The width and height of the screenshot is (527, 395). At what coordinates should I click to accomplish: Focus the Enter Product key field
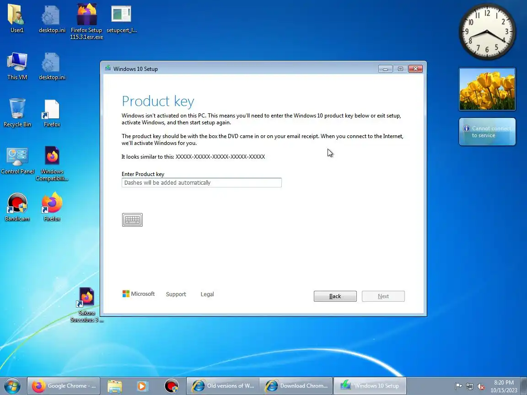tap(202, 183)
